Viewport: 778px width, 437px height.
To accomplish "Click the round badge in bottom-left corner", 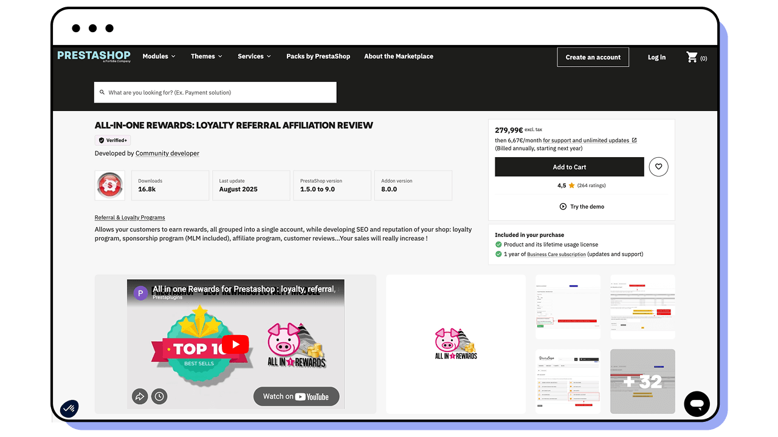I will tap(69, 408).
